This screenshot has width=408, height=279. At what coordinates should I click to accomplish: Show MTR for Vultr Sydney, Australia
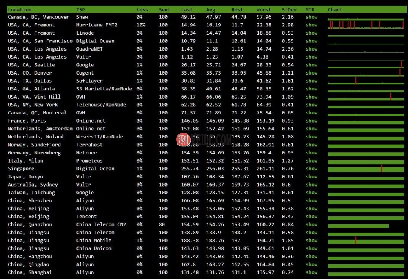click(311, 185)
